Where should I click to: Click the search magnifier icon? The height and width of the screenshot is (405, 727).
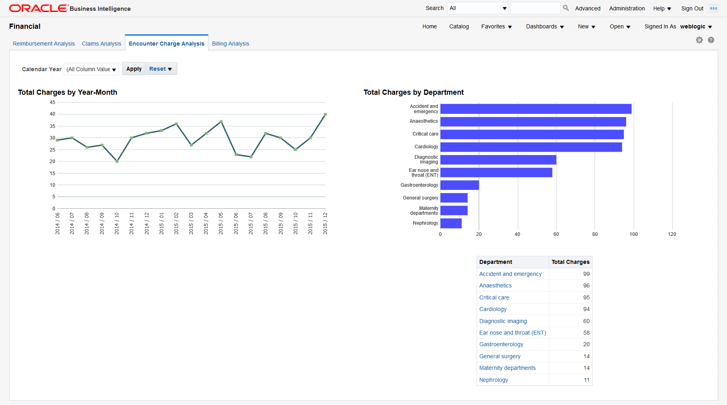click(566, 8)
